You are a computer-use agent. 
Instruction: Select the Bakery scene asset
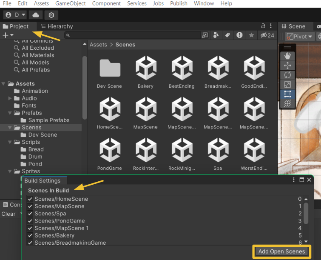coord(145,72)
